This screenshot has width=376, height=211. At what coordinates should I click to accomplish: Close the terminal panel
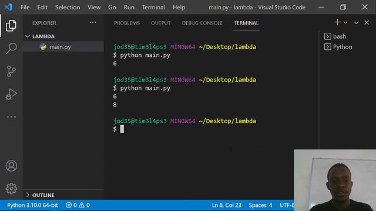click(x=367, y=22)
